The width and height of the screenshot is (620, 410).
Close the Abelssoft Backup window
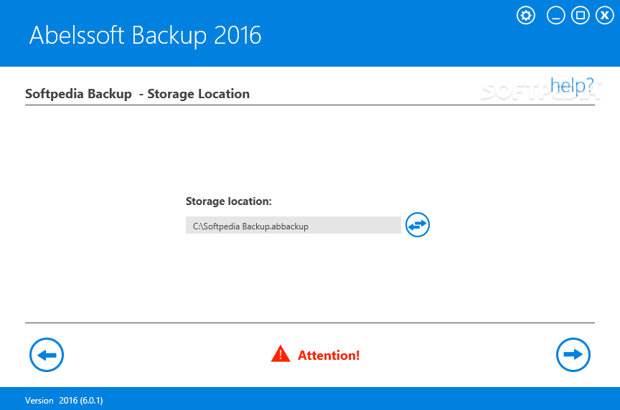point(605,16)
